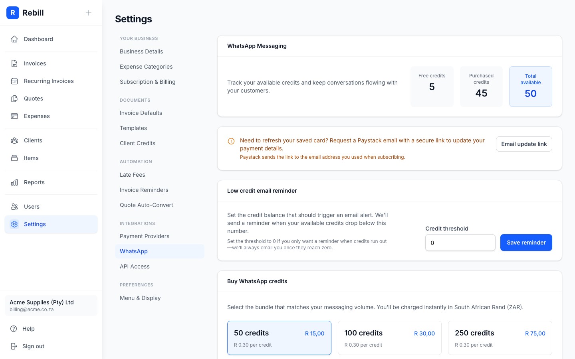
Task: Open Dashboard via the home icon
Action: [x=14, y=39]
